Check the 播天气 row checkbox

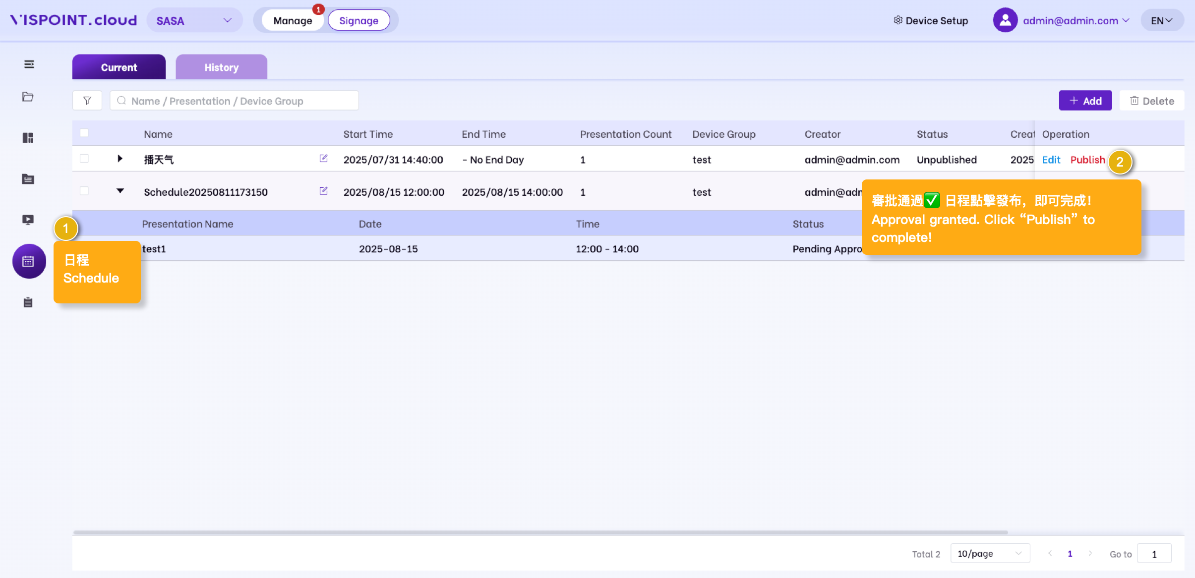point(84,159)
